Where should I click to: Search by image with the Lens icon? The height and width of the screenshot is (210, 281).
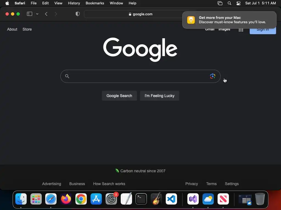point(213,76)
